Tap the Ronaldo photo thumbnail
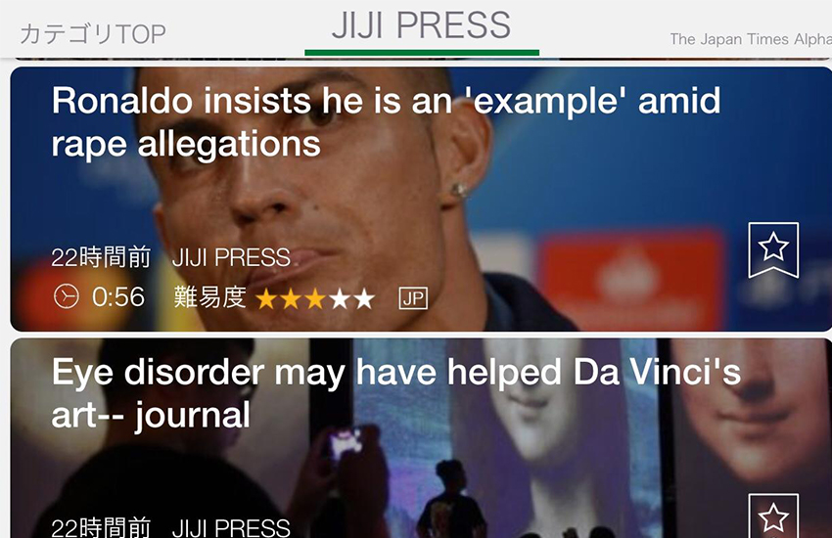 [421, 199]
